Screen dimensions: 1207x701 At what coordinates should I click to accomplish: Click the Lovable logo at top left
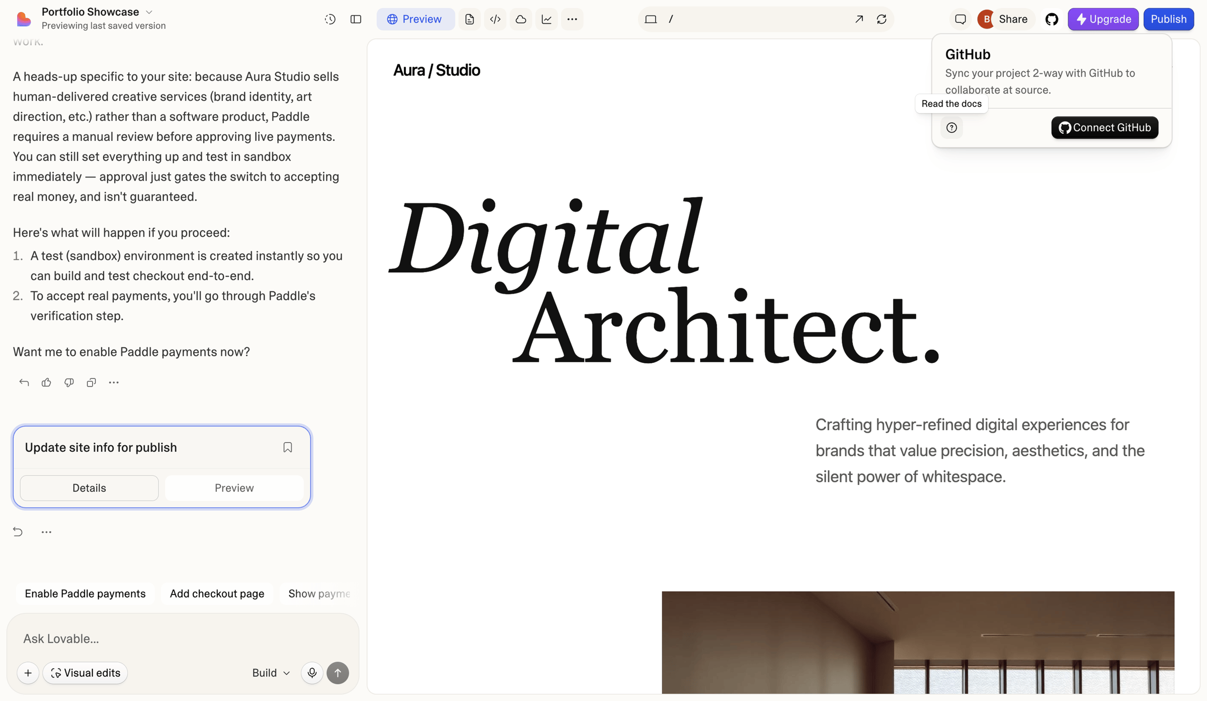coord(24,19)
